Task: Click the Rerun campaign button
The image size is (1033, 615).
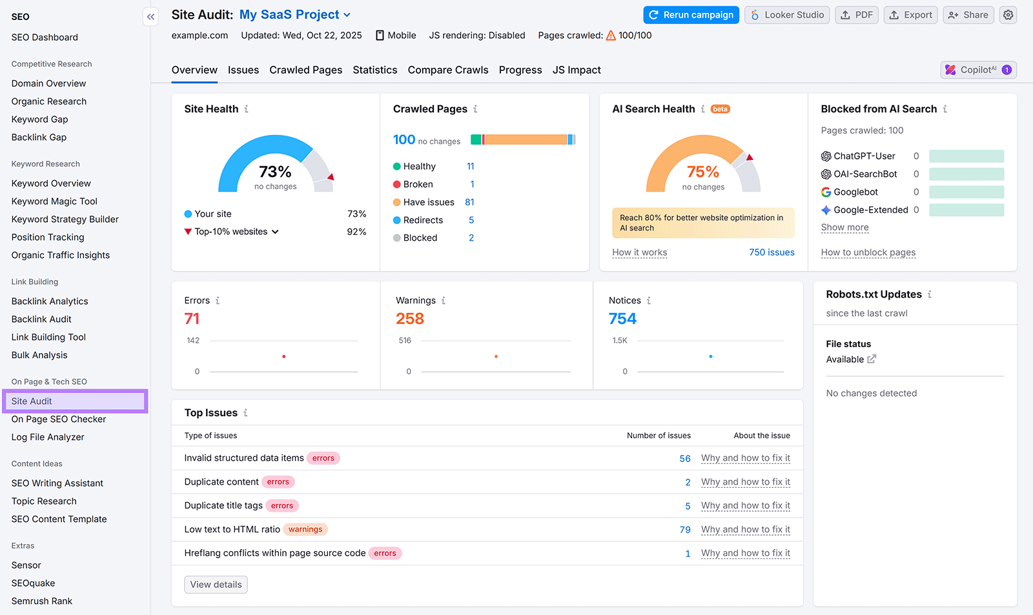Action: coord(691,14)
